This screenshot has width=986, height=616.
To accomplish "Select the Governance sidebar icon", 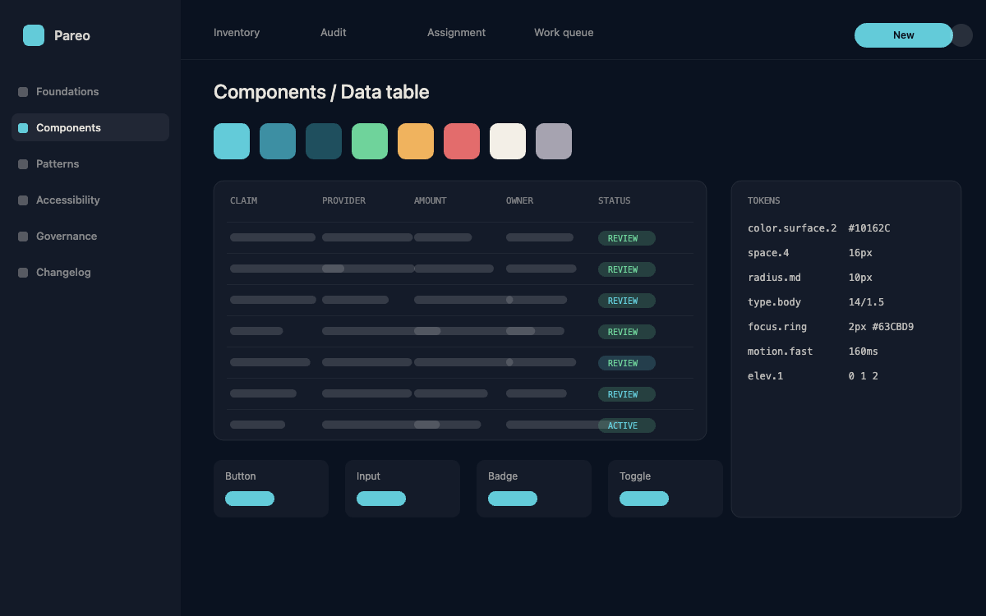I will 23,237.
